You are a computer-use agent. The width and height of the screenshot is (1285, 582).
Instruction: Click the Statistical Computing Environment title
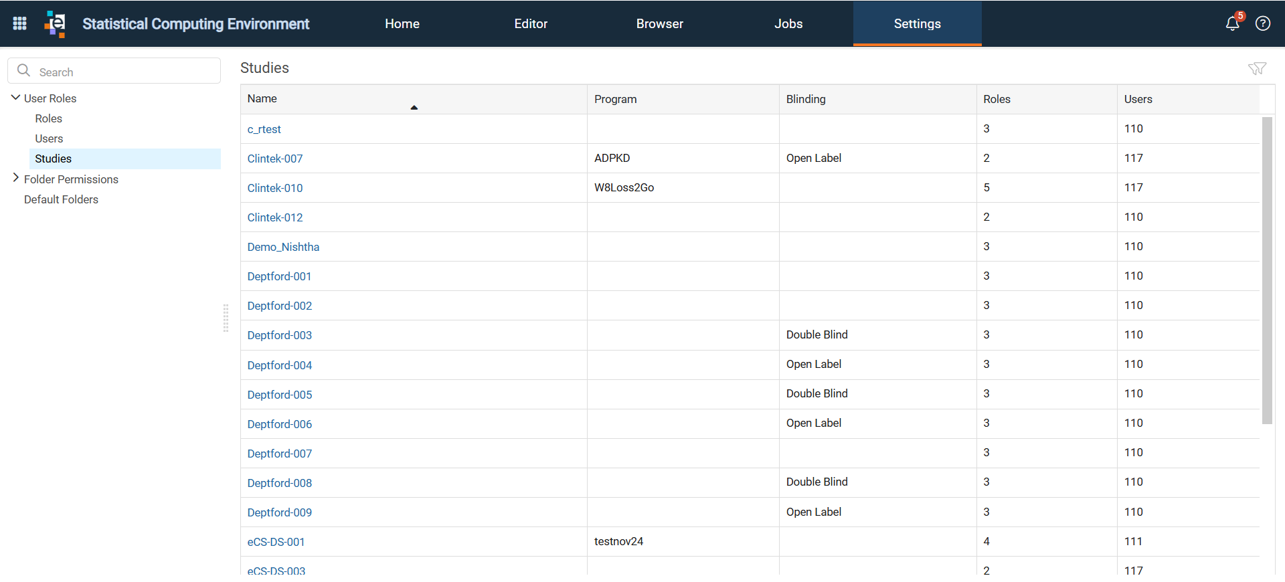coord(195,23)
